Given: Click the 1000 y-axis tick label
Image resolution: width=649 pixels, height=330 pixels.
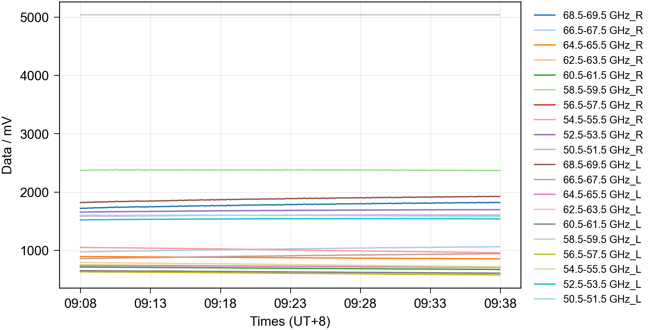Looking at the screenshot, I should 34,251.
